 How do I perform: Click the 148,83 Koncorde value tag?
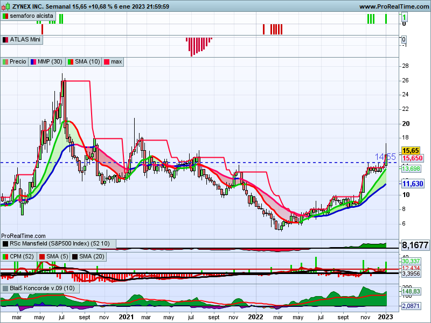[x=411, y=291]
